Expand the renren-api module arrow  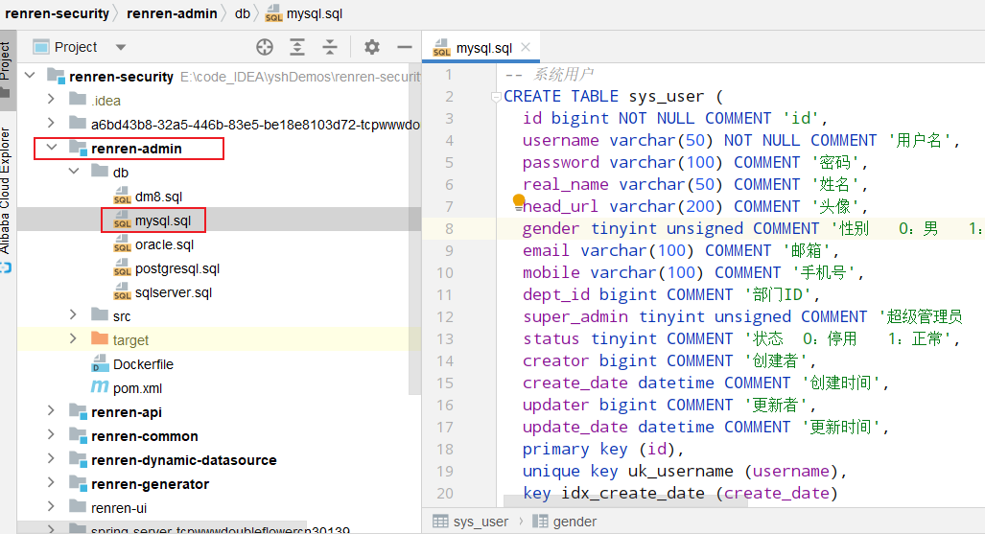pos(52,411)
